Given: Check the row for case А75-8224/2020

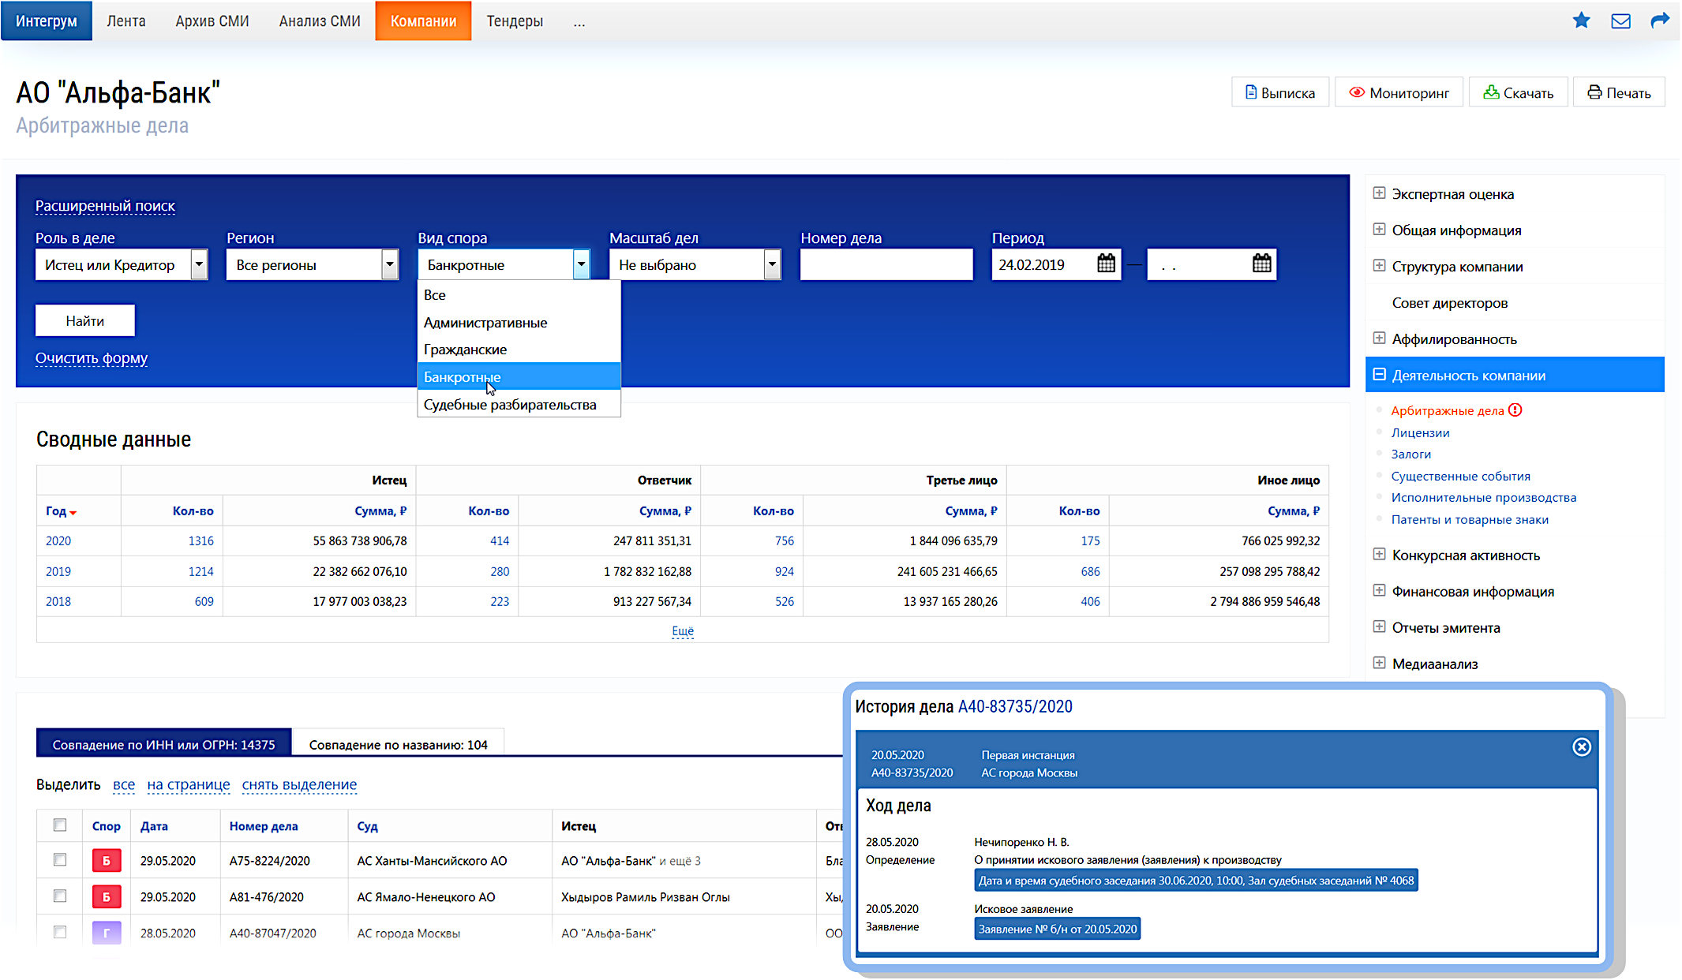Looking at the screenshot, I should point(60,859).
